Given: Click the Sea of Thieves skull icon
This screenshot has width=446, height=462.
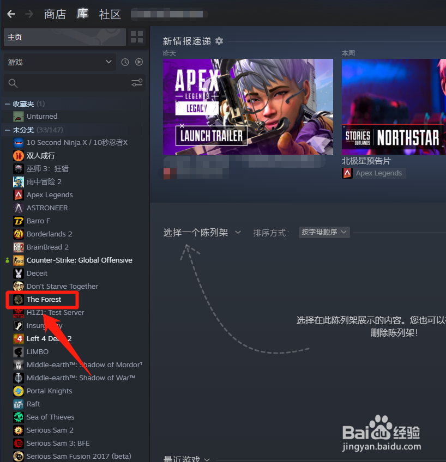Looking at the screenshot, I should pos(19,417).
